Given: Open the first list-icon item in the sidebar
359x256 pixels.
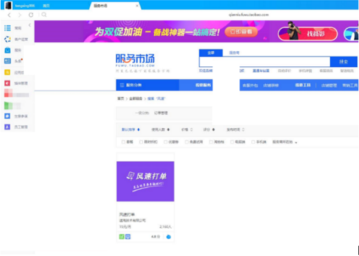Looking at the screenshot, I should pyautogui.click(x=7, y=28).
